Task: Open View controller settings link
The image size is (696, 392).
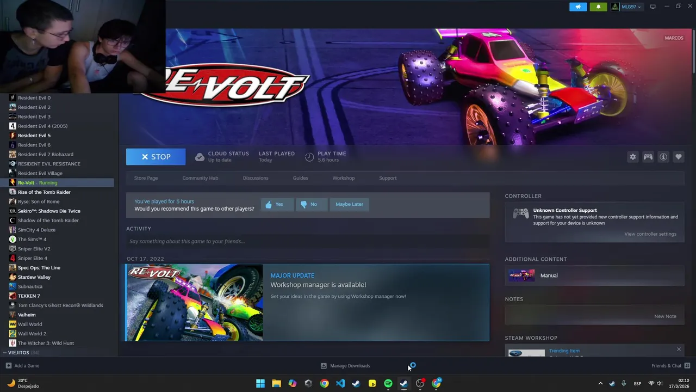Action: (x=650, y=234)
